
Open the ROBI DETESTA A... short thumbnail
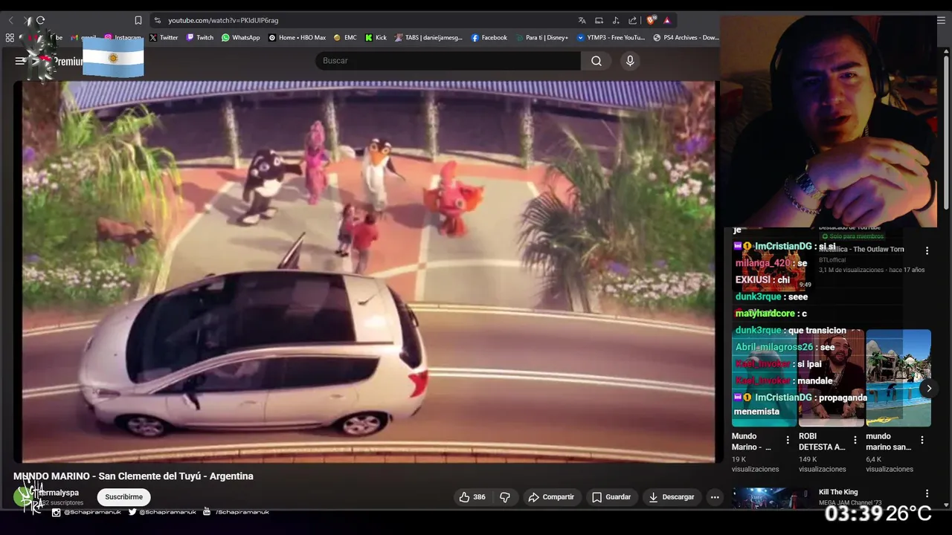[x=831, y=378]
